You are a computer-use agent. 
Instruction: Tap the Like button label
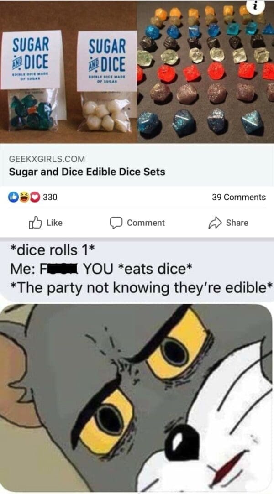point(54,223)
